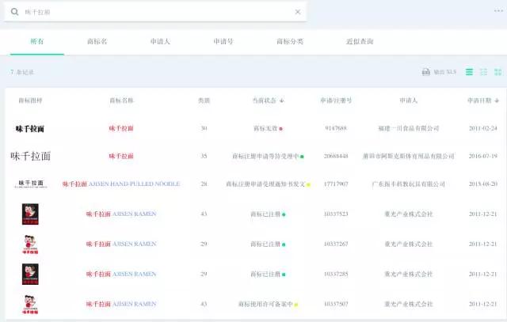
Task: Select the 所有 tab
Action: (37, 41)
